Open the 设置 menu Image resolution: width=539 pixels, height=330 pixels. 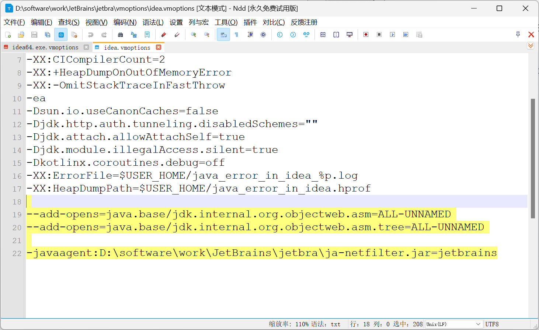coord(176,22)
